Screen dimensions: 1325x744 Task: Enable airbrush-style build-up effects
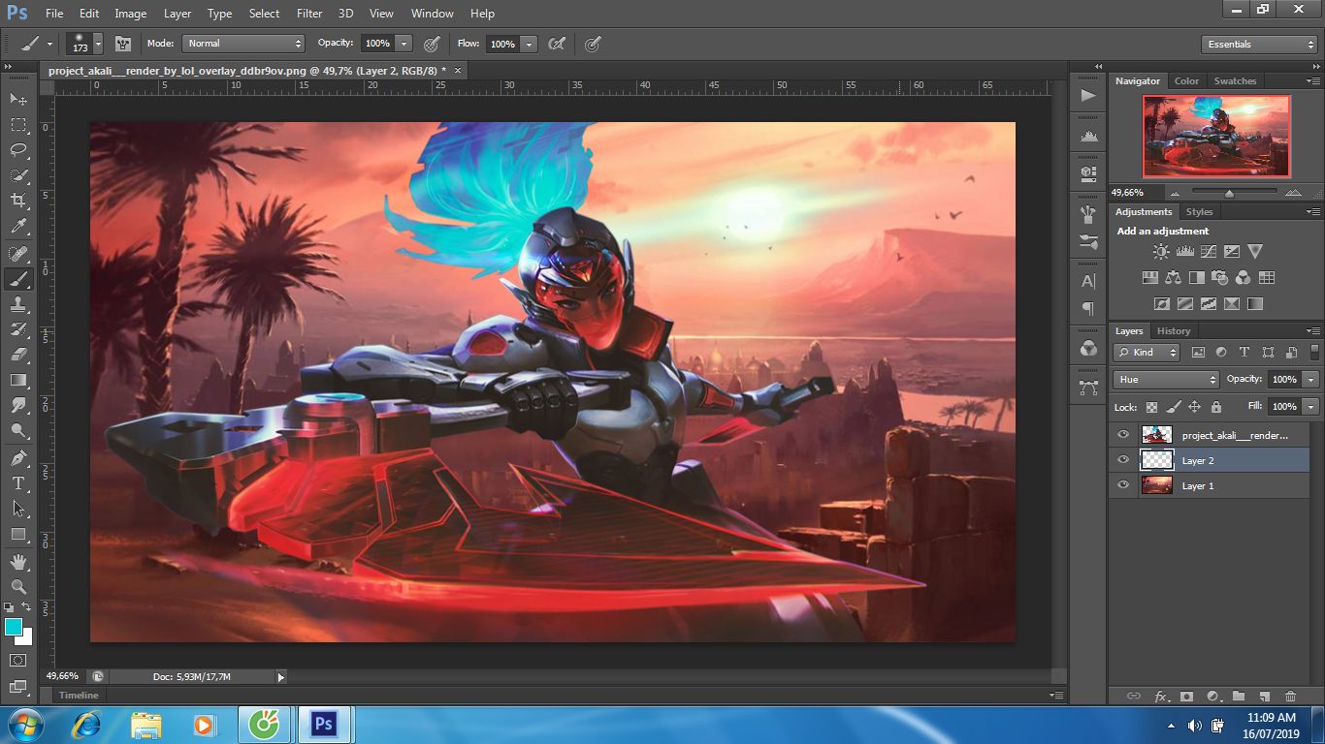[557, 44]
